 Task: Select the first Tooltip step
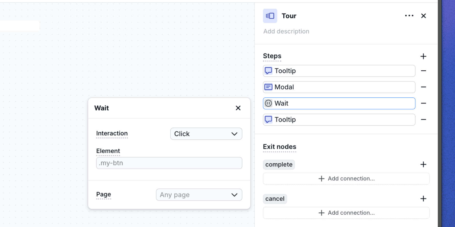click(x=339, y=71)
